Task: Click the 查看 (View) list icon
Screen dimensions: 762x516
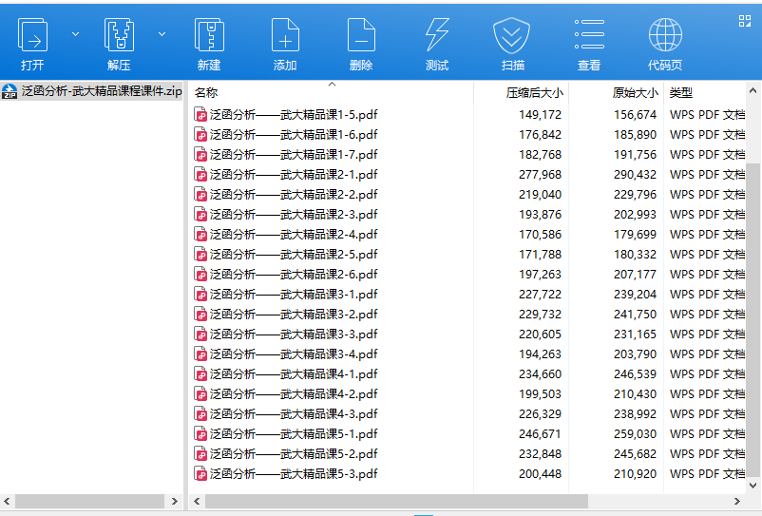Action: (x=589, y=34)
